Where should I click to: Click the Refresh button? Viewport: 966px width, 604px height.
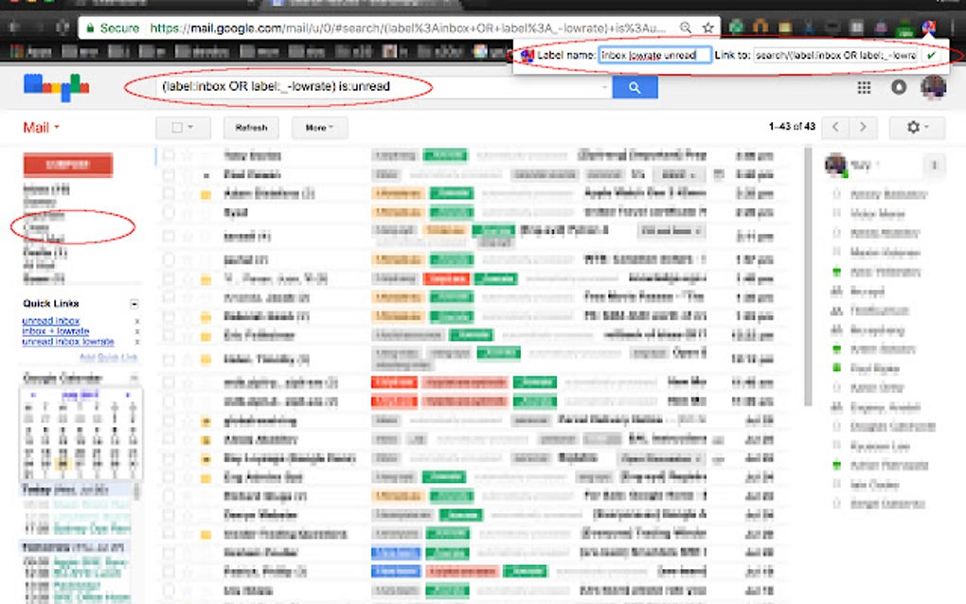click(x=251, y=128)
